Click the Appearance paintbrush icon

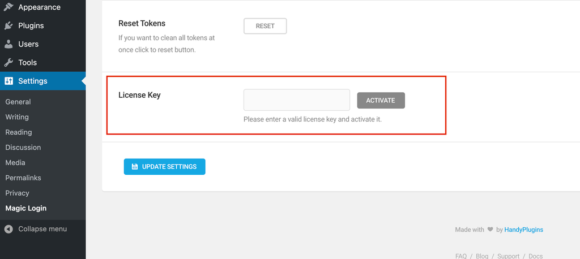click(x=8, y=7)
